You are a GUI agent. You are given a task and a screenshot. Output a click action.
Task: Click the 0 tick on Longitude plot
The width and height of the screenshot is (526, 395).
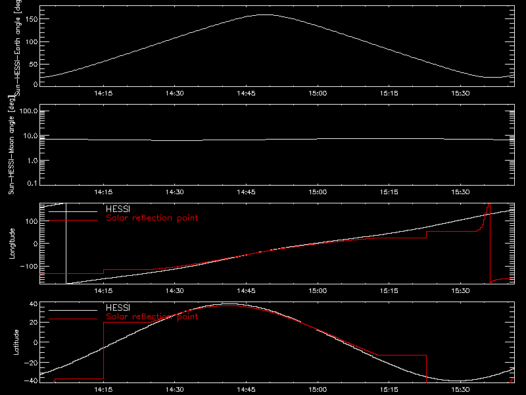pos(36,244)
